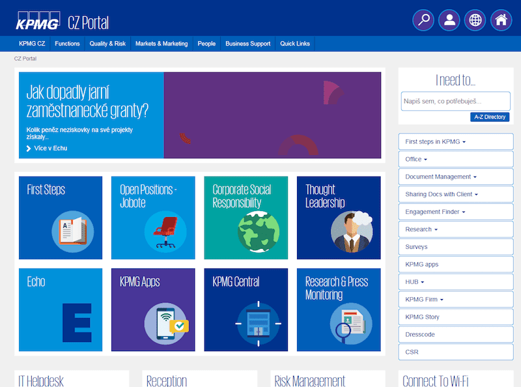Open Thought Leadership tile
This screenshot has width=521, height=387.
[x=339, y=218]
